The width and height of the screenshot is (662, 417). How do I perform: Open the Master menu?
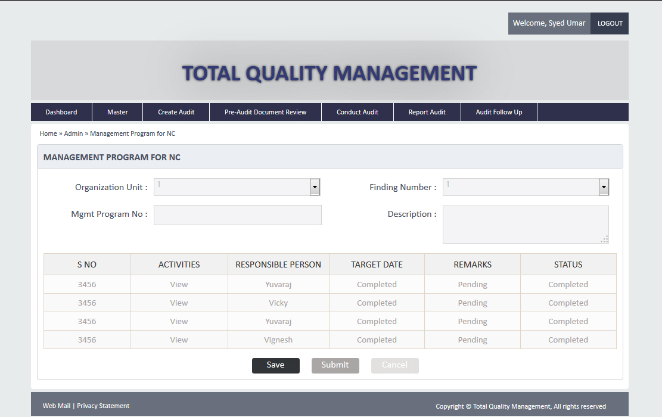pos(117,112)
